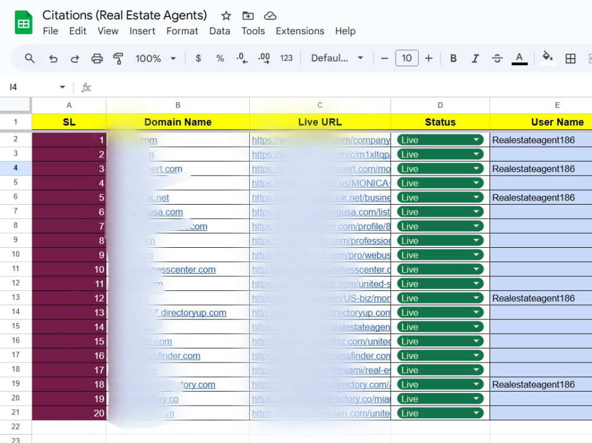The width and height of the screenshot is (592, 443).
Task: Select the Status header cell
Action: [x=440, y=122]
